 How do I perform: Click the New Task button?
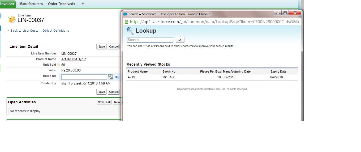pyautogui.click(x=104, y=102)
